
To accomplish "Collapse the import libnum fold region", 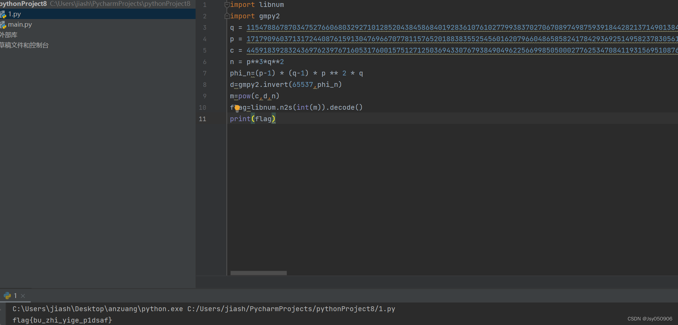I will 227,4.
